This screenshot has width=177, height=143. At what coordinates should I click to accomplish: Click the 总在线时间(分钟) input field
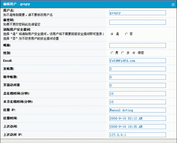click(x=138, y=94)
